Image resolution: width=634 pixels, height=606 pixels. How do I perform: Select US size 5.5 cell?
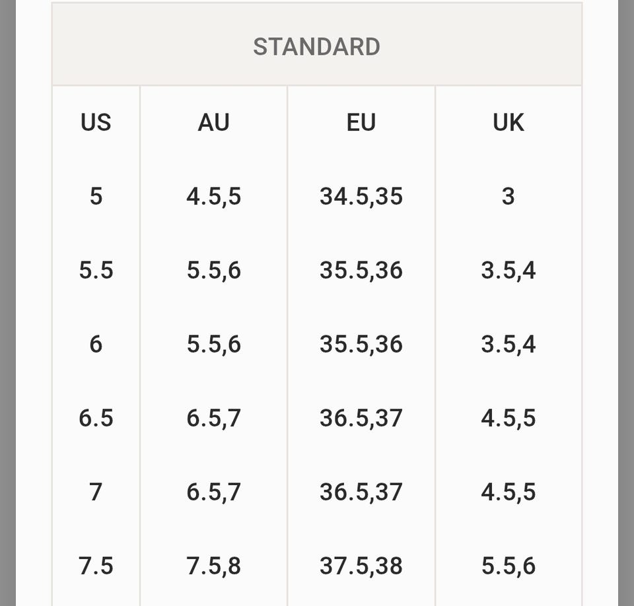[x=96, y=270]
